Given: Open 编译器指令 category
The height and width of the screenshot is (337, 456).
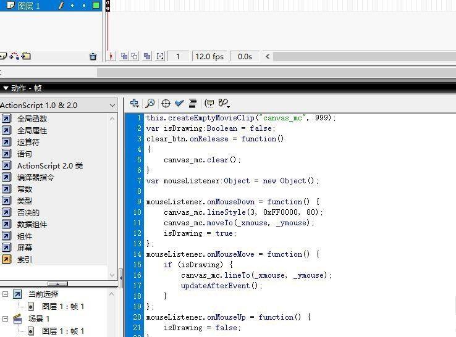Looking at the screenshot, I should tap(36, 177).
